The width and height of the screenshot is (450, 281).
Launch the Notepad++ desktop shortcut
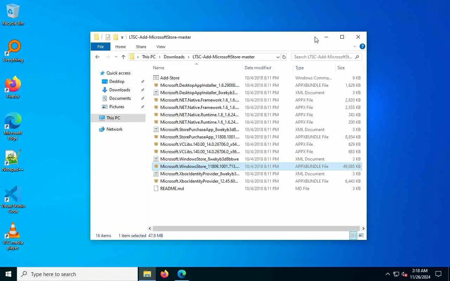click(x=13, y=161)
